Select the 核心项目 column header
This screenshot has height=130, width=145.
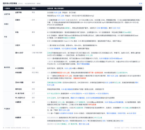point(18,8)
